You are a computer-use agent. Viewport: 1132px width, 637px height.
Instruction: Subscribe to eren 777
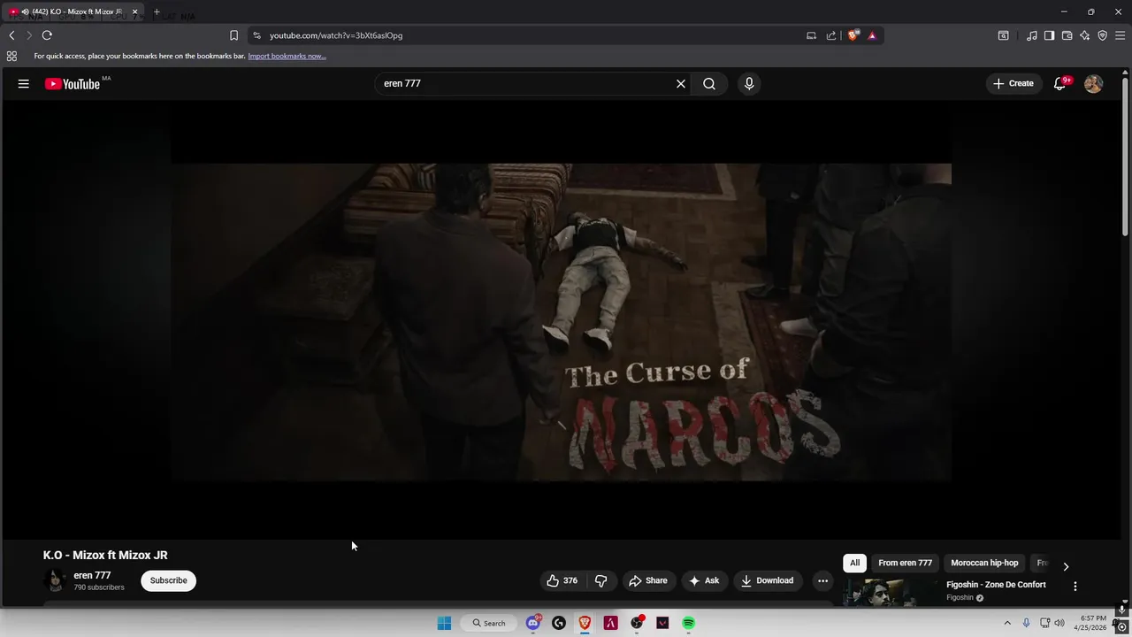click(x=168, y=580)
